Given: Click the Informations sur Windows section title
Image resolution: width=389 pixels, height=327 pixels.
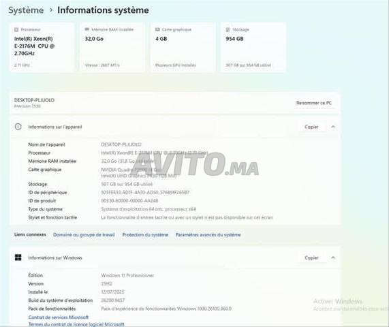Looking at the screenshot, I should coord(55,258).
